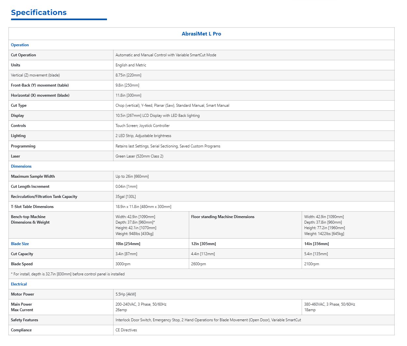This screenshot has height=346, width=407.
Task: Select the 11.8in [300mm] blade movement value
Action: tap(128, 95)
